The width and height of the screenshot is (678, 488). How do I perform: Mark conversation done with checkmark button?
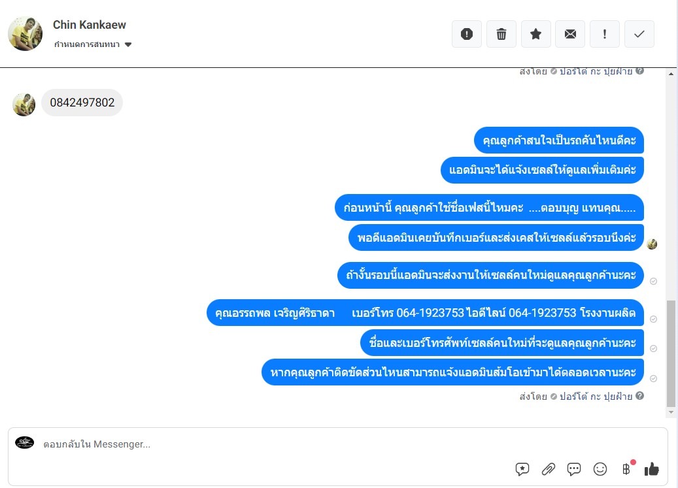click(639, 34)
